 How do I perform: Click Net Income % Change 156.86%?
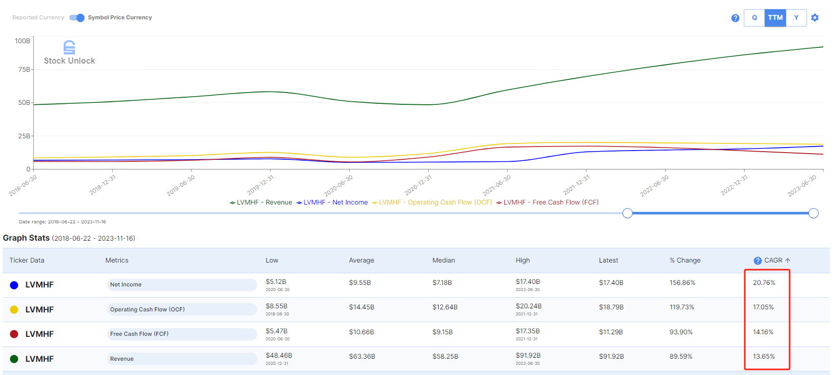683,283
